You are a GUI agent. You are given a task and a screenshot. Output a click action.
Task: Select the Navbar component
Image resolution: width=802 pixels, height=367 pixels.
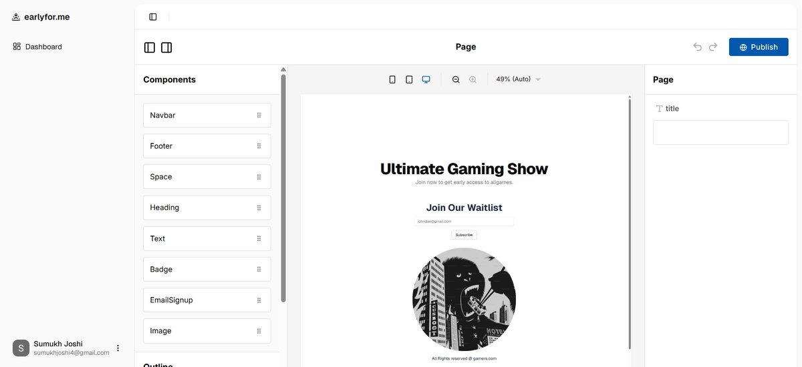tap(207, 115)
